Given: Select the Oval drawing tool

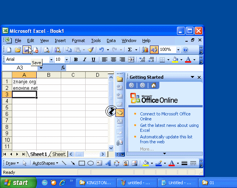Looking at the screenshot, I should tap(91, 163).
